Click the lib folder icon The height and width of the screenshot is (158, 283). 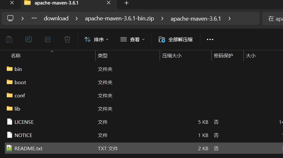(x=10, y=108)
